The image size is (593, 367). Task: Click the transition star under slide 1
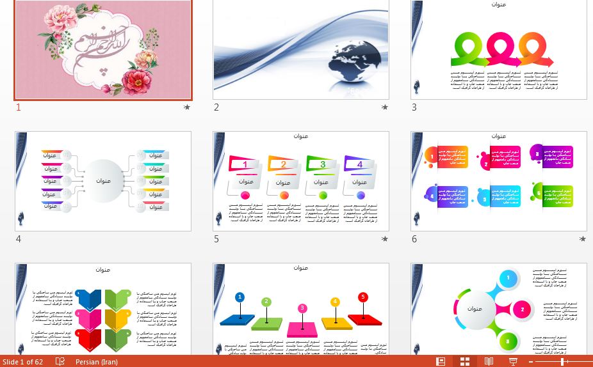187,107
